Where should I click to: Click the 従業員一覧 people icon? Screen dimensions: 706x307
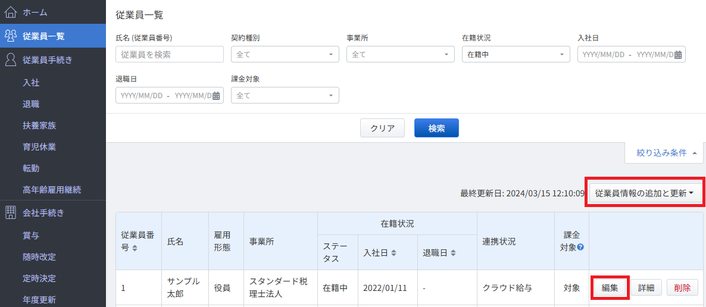click(11, 36)
